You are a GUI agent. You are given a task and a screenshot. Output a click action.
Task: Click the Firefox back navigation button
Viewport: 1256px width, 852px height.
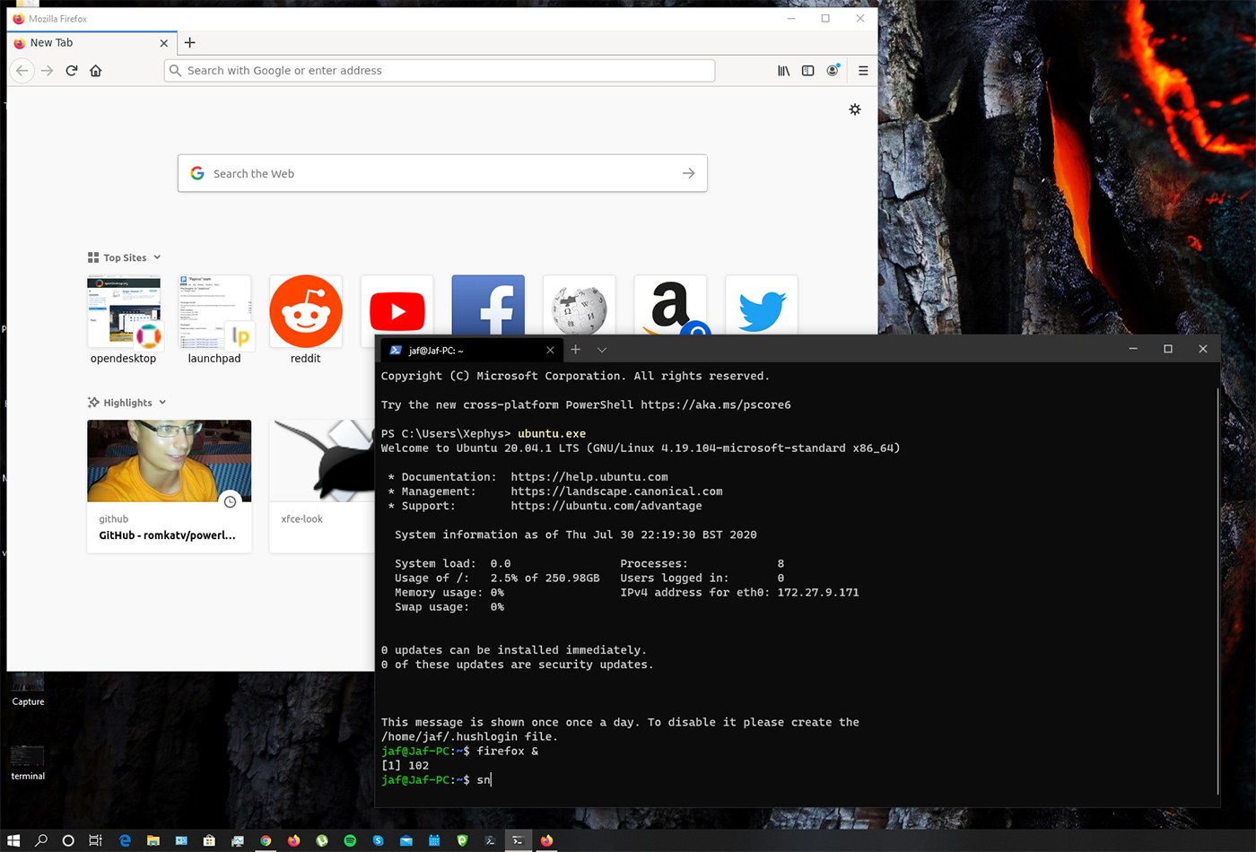click(x=22, y=70)
